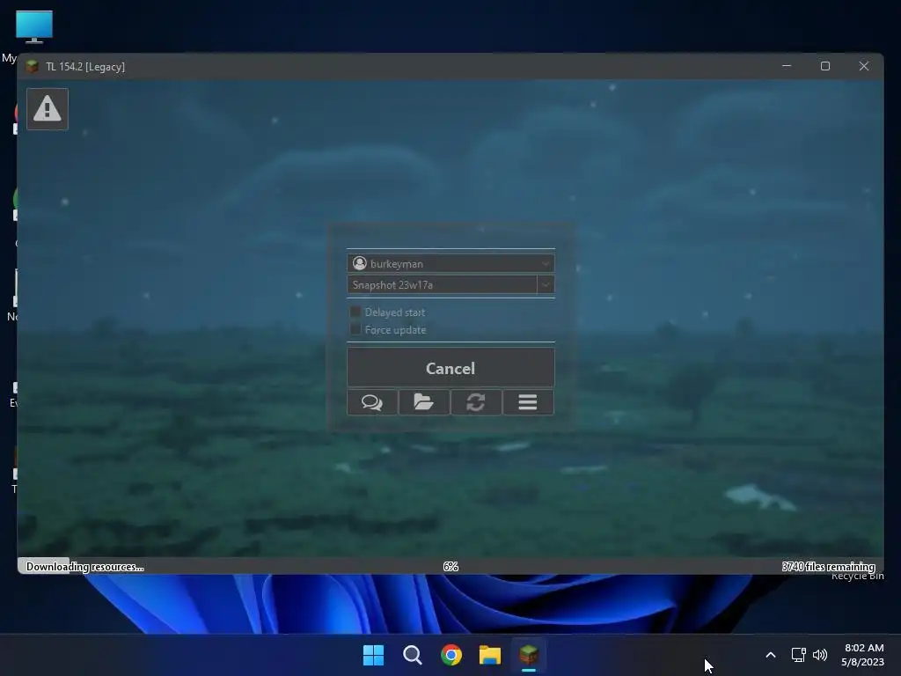The height and width of the screenshot is (676, 901).
Task: Open the clock showing 8:02 AM
Action: [x=863, y=655]
